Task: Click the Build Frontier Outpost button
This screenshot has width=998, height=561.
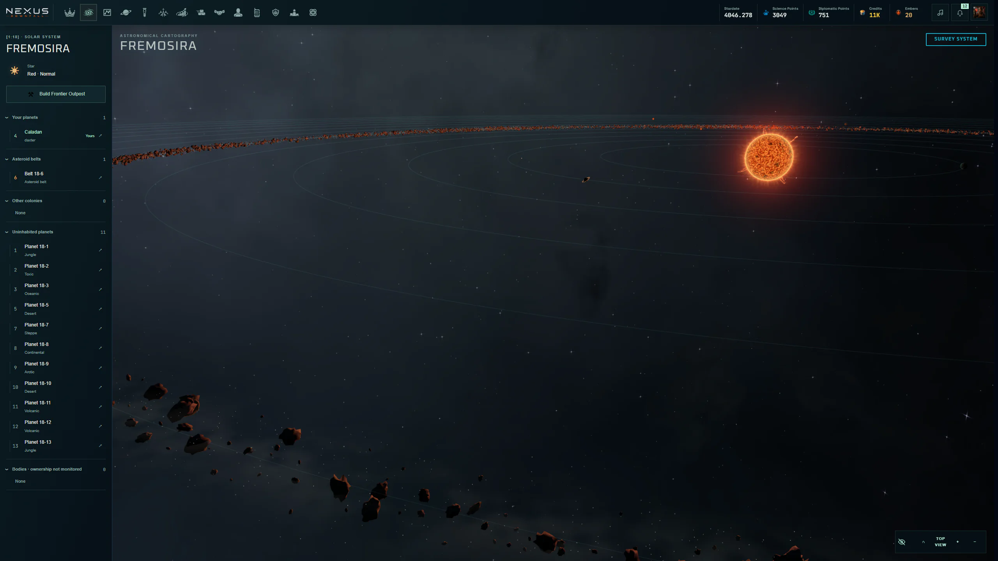Action: click(x=56, y=94)
